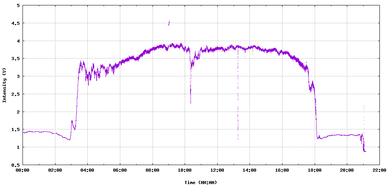Click the 02:00 time axis label
The height and width of the screenshot is (186, 388).
pos(55,170)
